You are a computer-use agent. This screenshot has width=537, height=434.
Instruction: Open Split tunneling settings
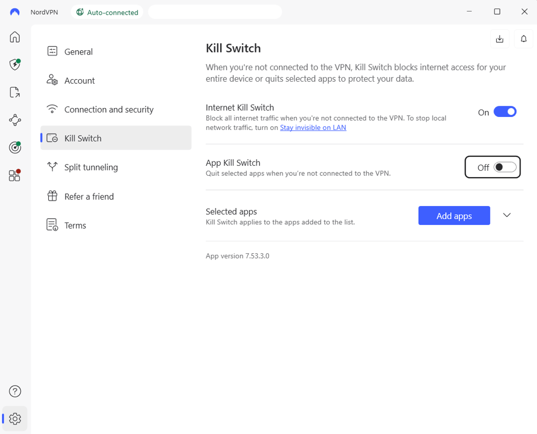[x=116, y=167]
